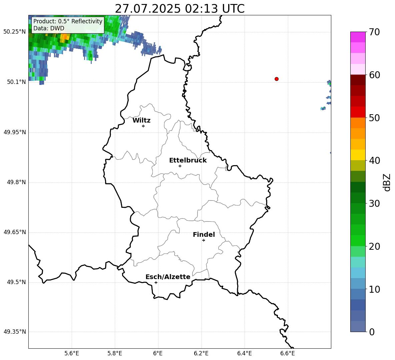Click the Wiltz city label
This screenshot has height=360, width=395.
141,121
